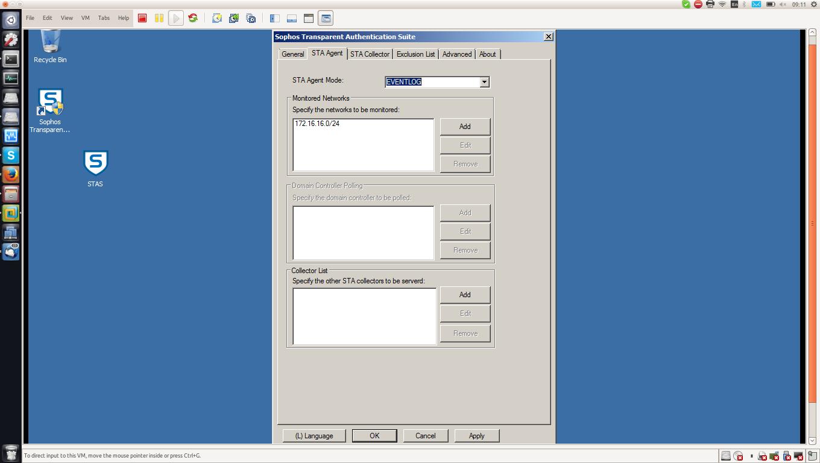Viewport: 820px width, 463px height.
Task: Click the full screen mode icon
Action: [x=309, y=18]
